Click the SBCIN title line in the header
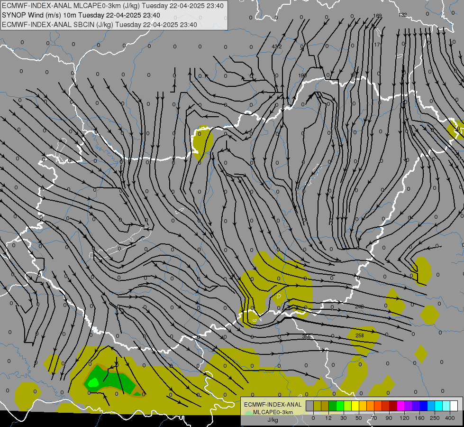This screenshot has width=464, height=427. 100,25
